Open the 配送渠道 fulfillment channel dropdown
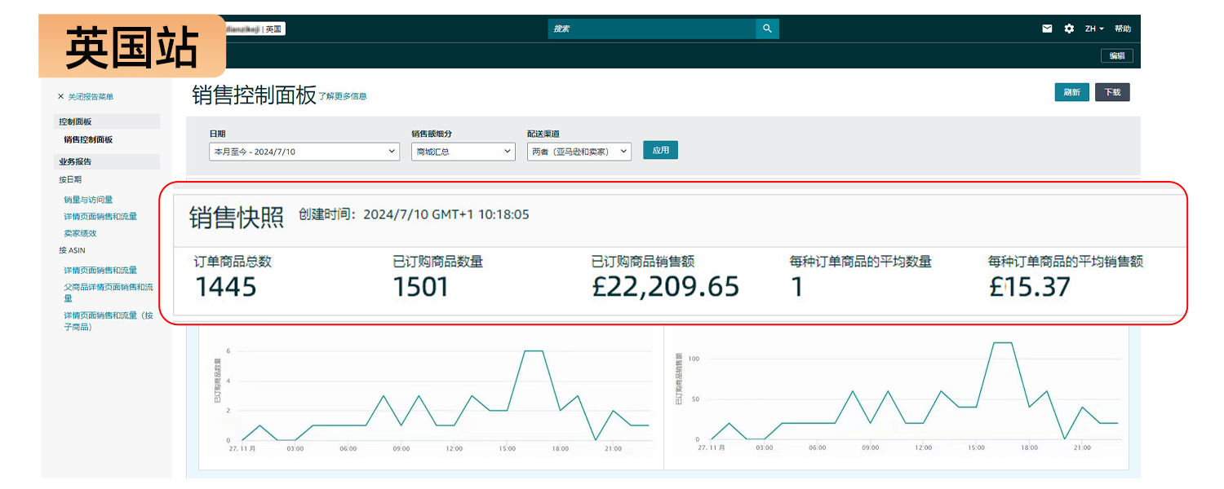Image resolution: width=1224 pixels, height=489 pixels. point(579,152)
